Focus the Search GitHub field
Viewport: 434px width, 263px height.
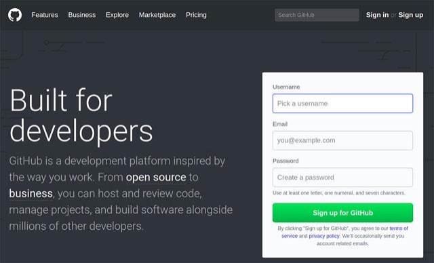pyautogui.click(x=317, y=15)
